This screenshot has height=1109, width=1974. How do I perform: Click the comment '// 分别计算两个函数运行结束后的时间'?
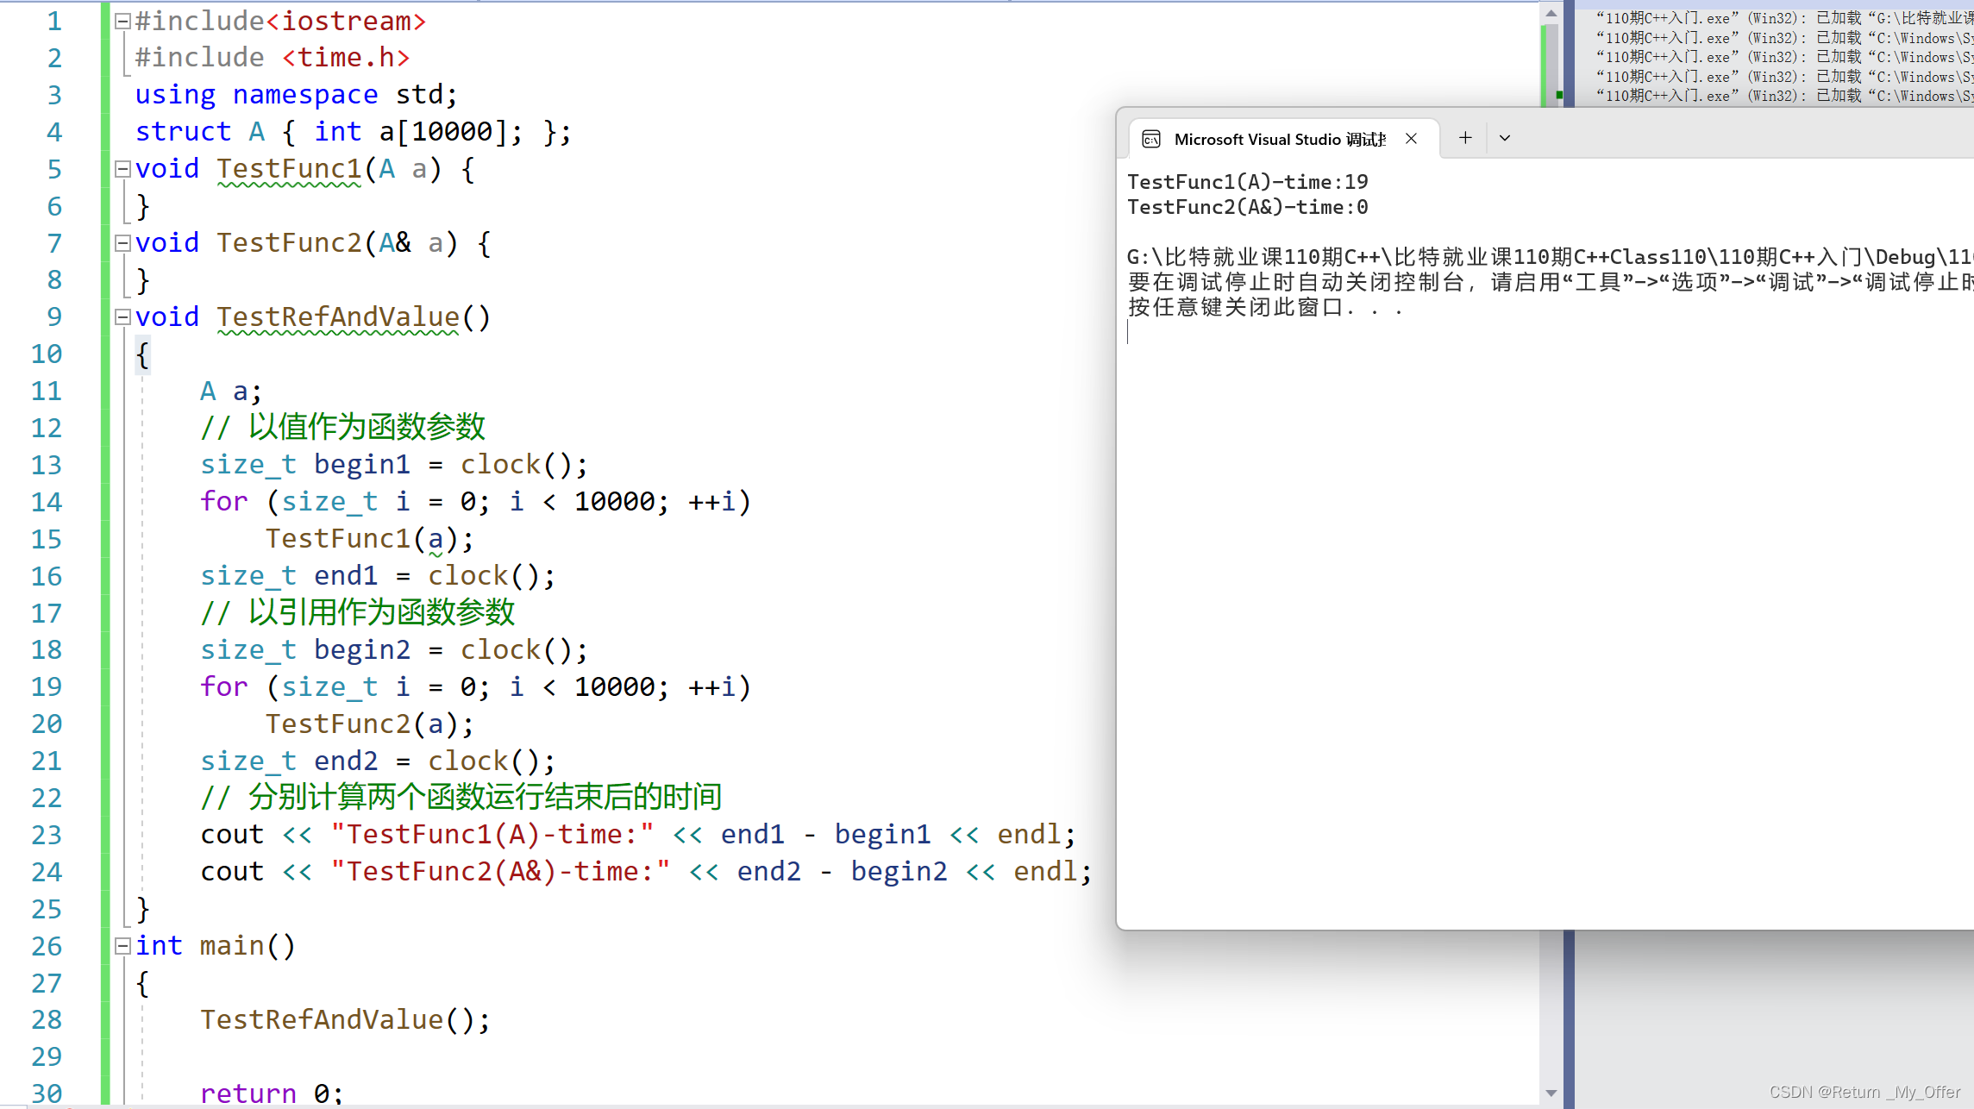(461, 798)
